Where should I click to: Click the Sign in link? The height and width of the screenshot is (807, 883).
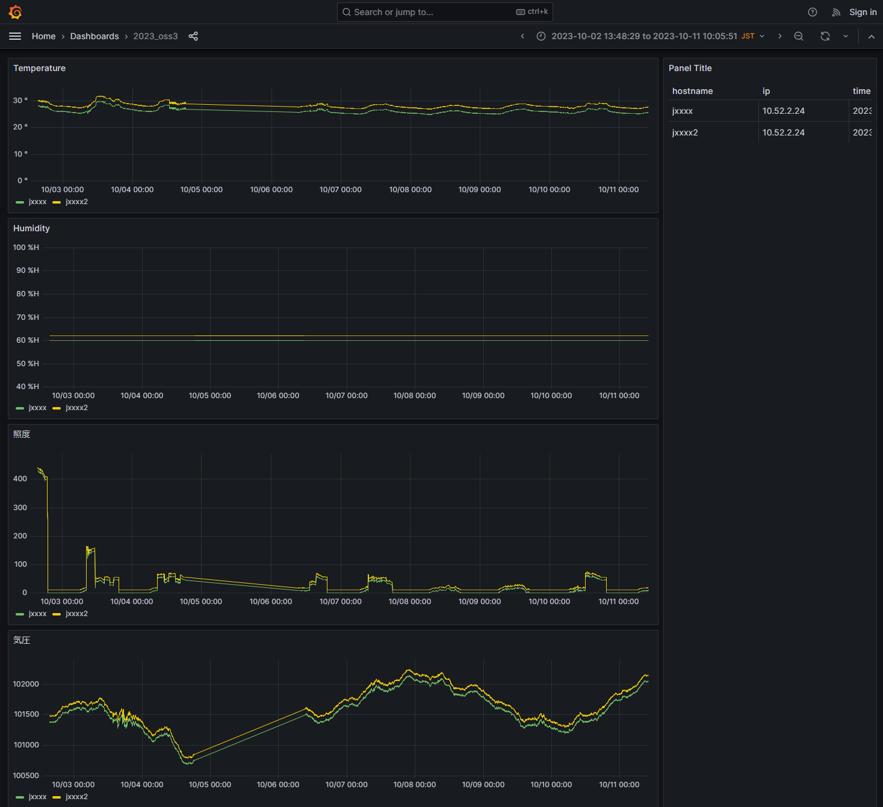coord(863,12)
